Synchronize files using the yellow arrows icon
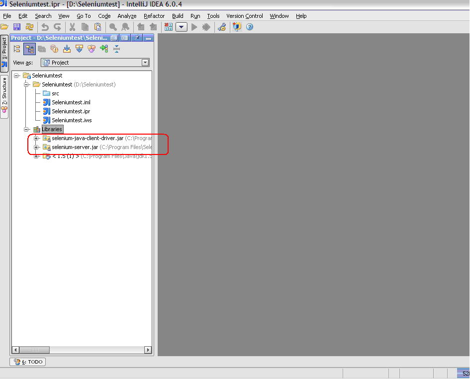The width and height of the screenshot is (470, 379). click(x=29, y=27)
